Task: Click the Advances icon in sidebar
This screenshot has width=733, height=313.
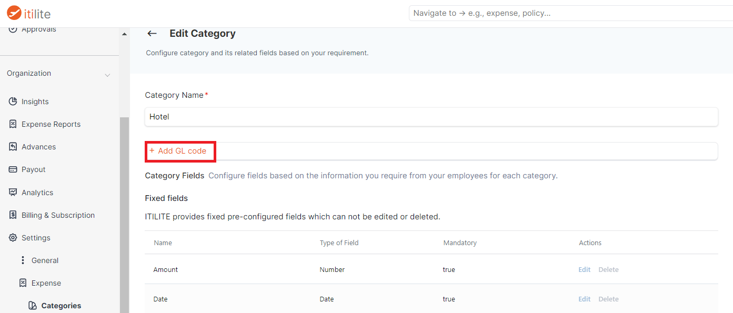Action: pyautogui.click(x=13, y=147)
